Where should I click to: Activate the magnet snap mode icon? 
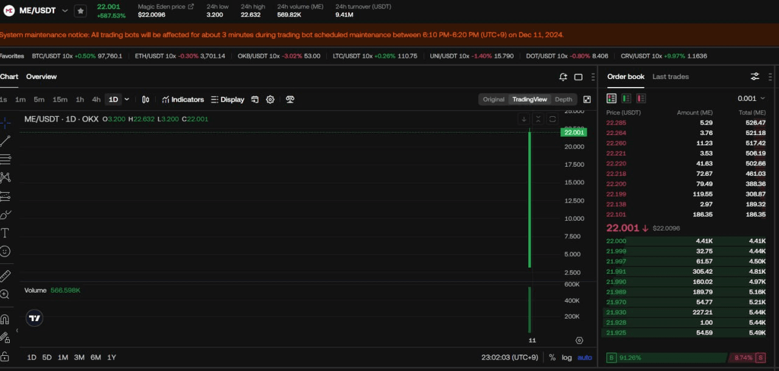[5, 319]
